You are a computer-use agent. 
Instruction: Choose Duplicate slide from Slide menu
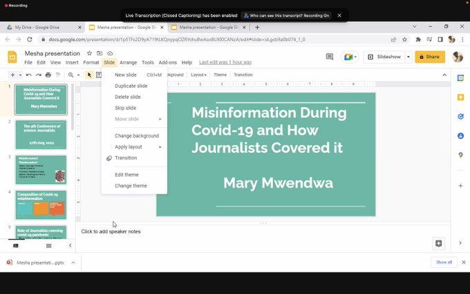pos(131,86)
